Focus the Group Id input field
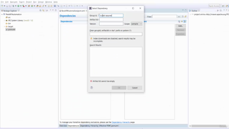Viewport: 229px width, 129px height. click(x=111, y=15)
